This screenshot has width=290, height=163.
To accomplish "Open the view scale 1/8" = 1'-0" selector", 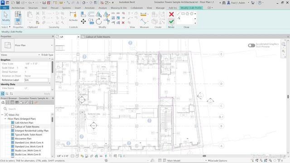I will click(63, 156).
